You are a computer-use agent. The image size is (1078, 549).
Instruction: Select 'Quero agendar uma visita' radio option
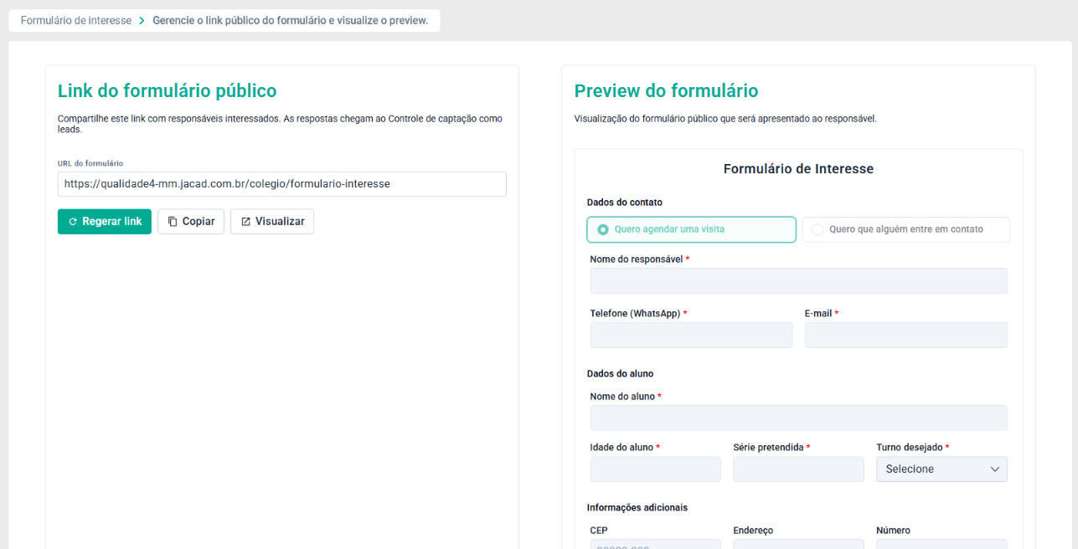pyautogui.click(x=692, y=229)
